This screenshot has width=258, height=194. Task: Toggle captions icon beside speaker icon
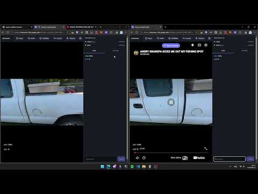[199, 45]
